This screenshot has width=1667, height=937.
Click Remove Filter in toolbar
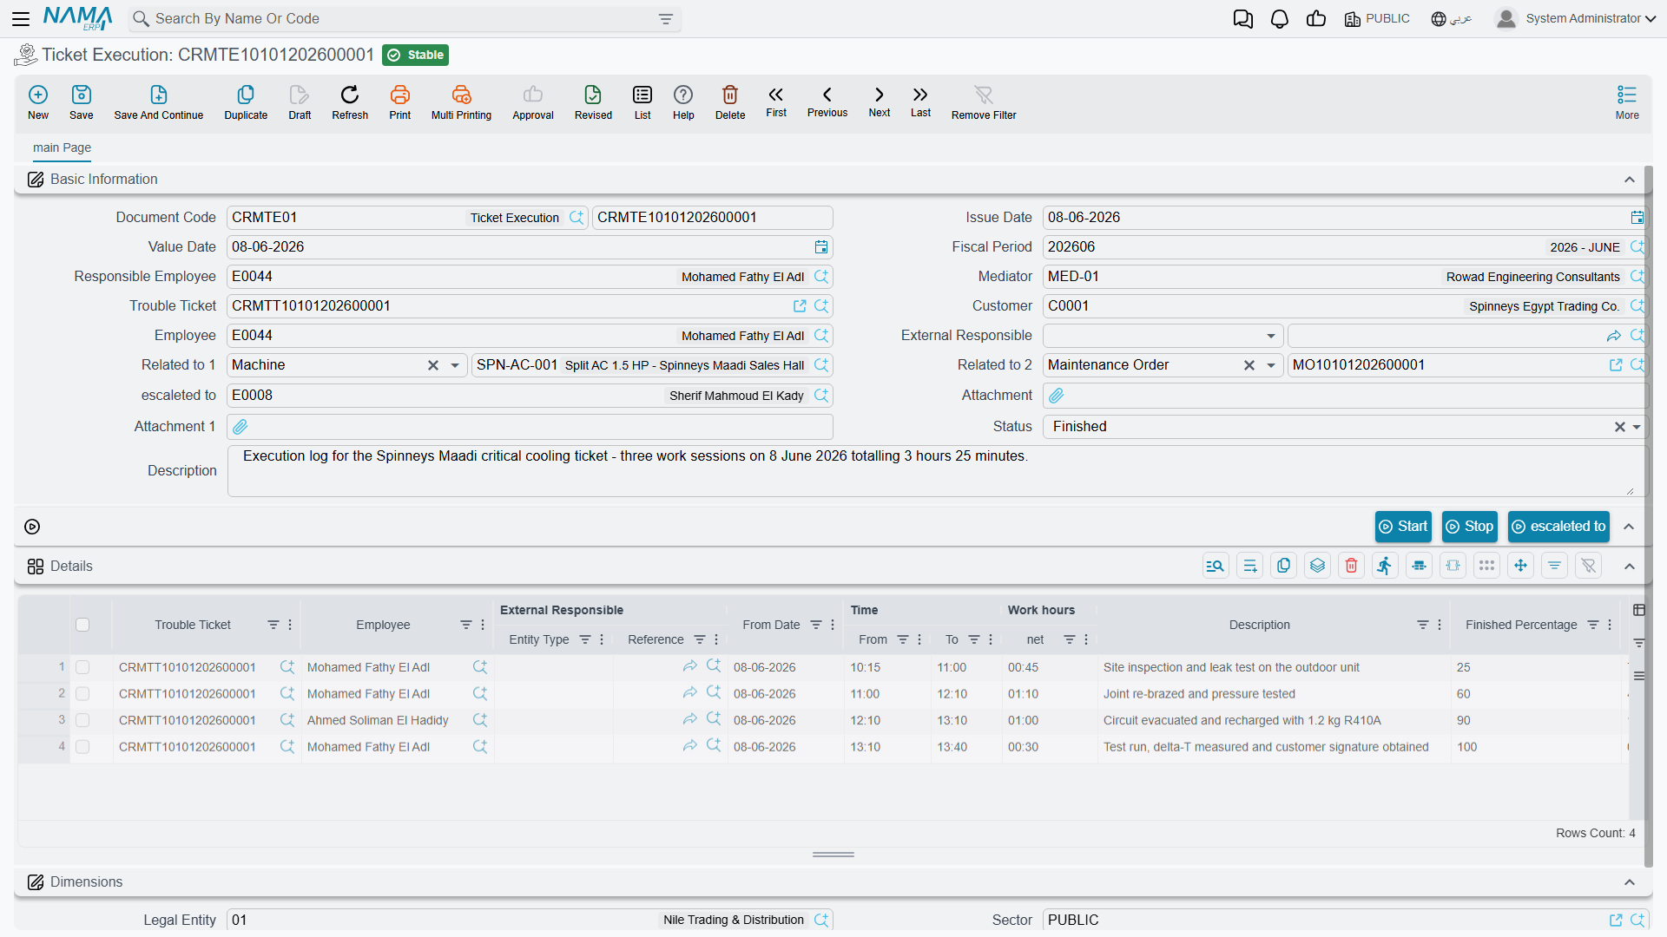(984, 102)
